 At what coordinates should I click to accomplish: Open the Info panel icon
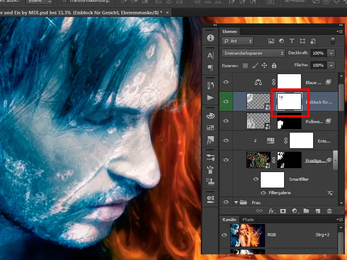pos(210,38)
